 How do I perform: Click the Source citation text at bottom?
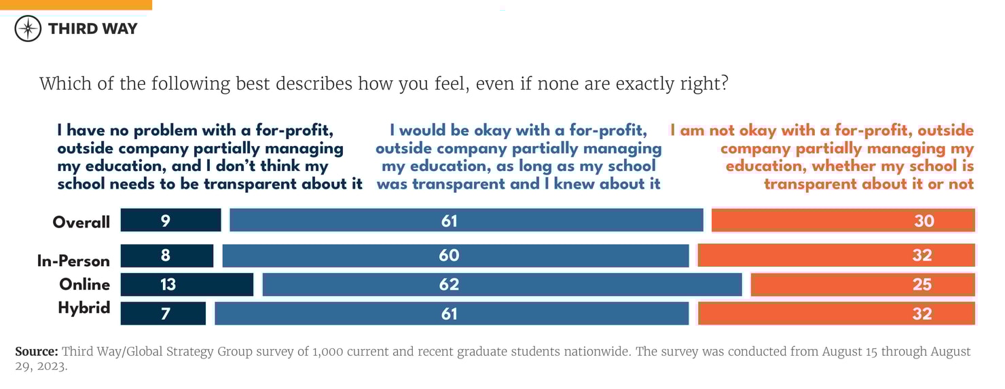tap(492, 358)
